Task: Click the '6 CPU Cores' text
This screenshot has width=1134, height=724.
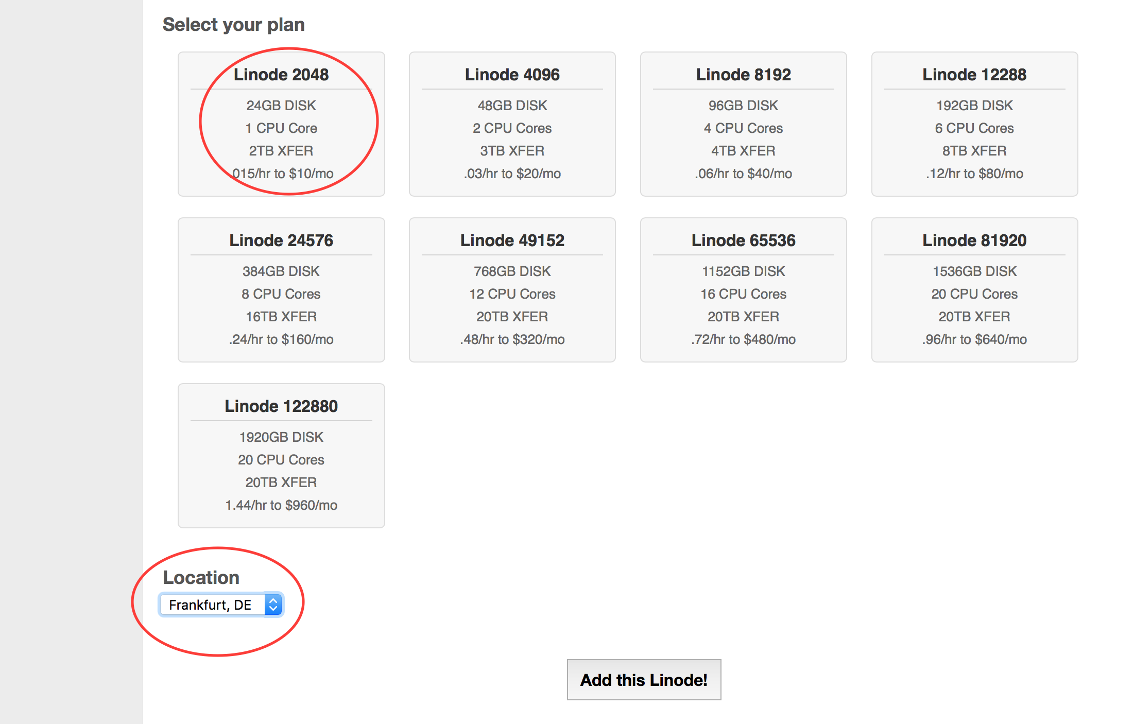Action: tap(974, 128)
